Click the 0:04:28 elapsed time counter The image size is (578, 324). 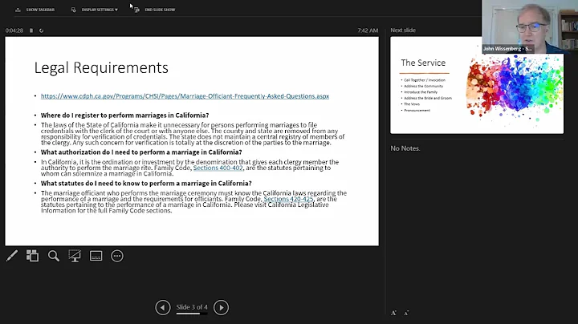click(14, 30)
